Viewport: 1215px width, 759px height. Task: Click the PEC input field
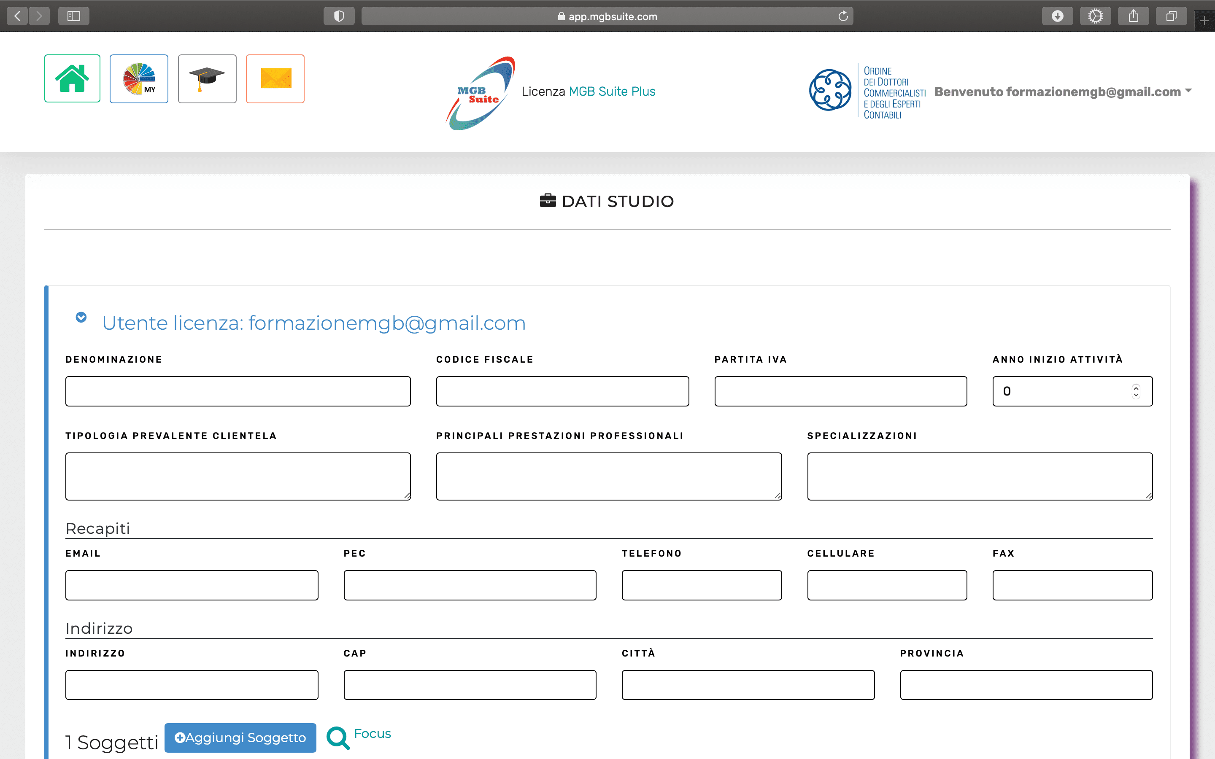coord(470,585)
